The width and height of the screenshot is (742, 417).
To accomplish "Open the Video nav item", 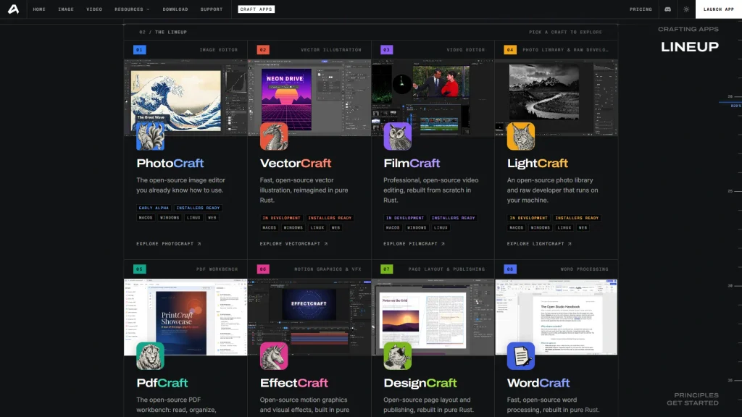I will 94,9.
